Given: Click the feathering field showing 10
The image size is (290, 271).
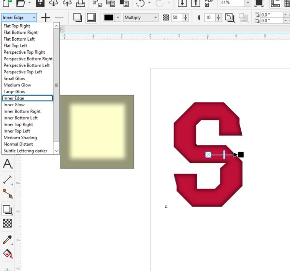Looking at the screenshot, I should [210, 17].
